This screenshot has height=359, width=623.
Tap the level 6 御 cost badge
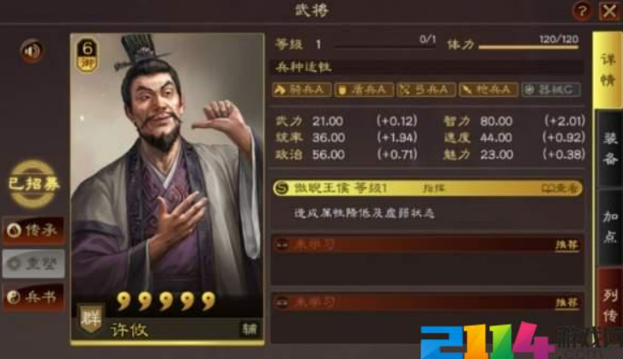coord(87,55)
